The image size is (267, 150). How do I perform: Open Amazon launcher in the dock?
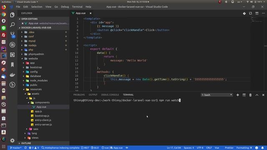[x=4, y=132]
